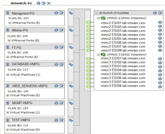The height and width of the screenshot is (134, 165).
Task: Click info icon for vmnic3 ESX08-lab.vmware.com
Action: [x=160, y=86]
